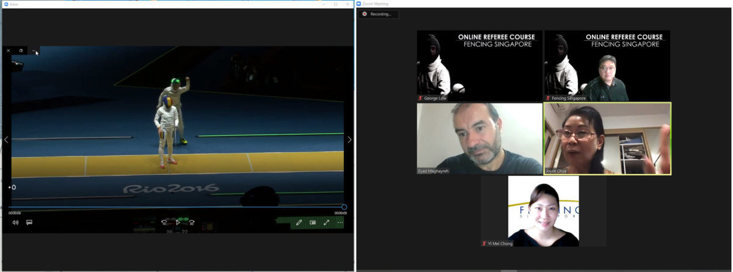Select Joyce Chua's video tile

click(x=607, y=139)
